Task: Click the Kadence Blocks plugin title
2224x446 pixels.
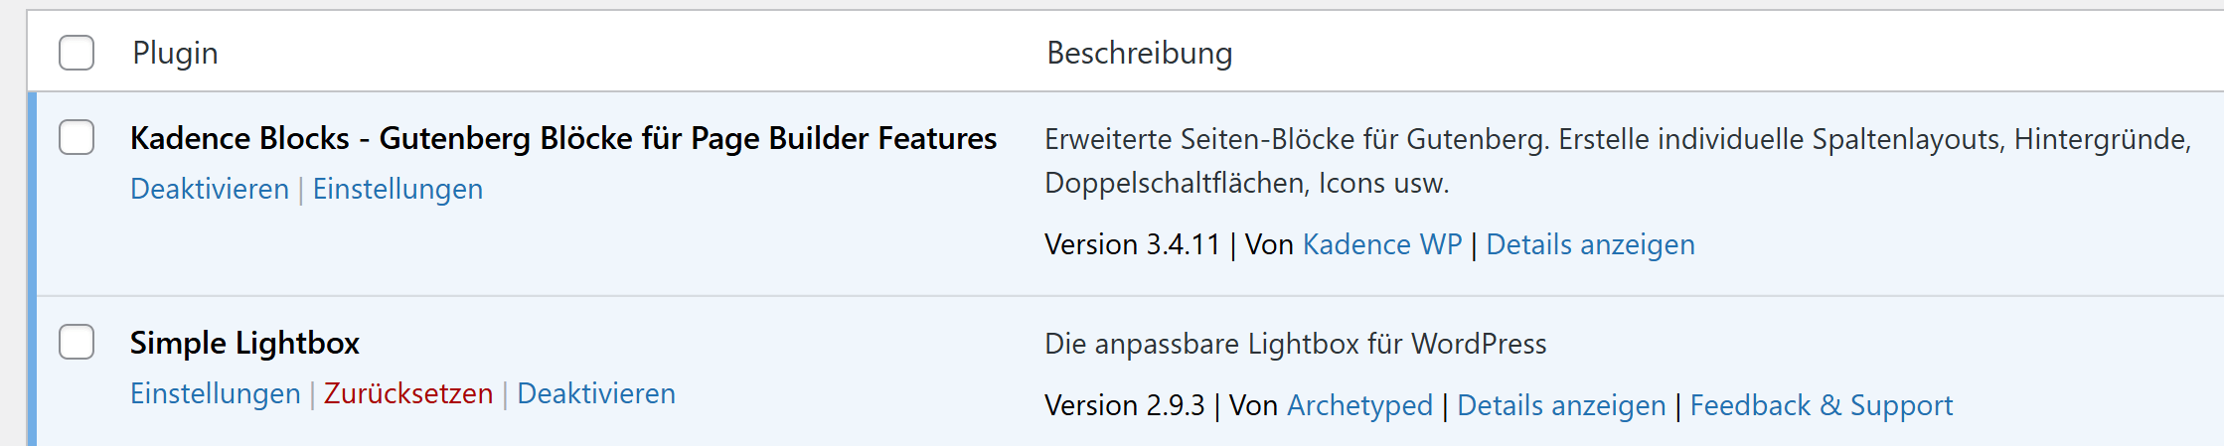Action: pos(562,138)
